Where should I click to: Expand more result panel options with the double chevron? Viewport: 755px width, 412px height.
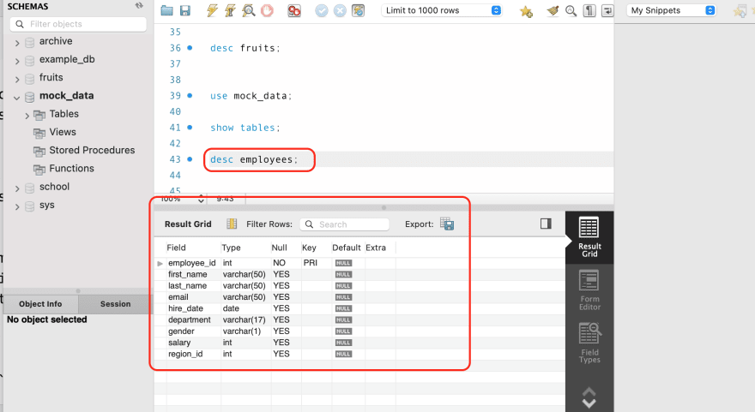click(589, 397)
